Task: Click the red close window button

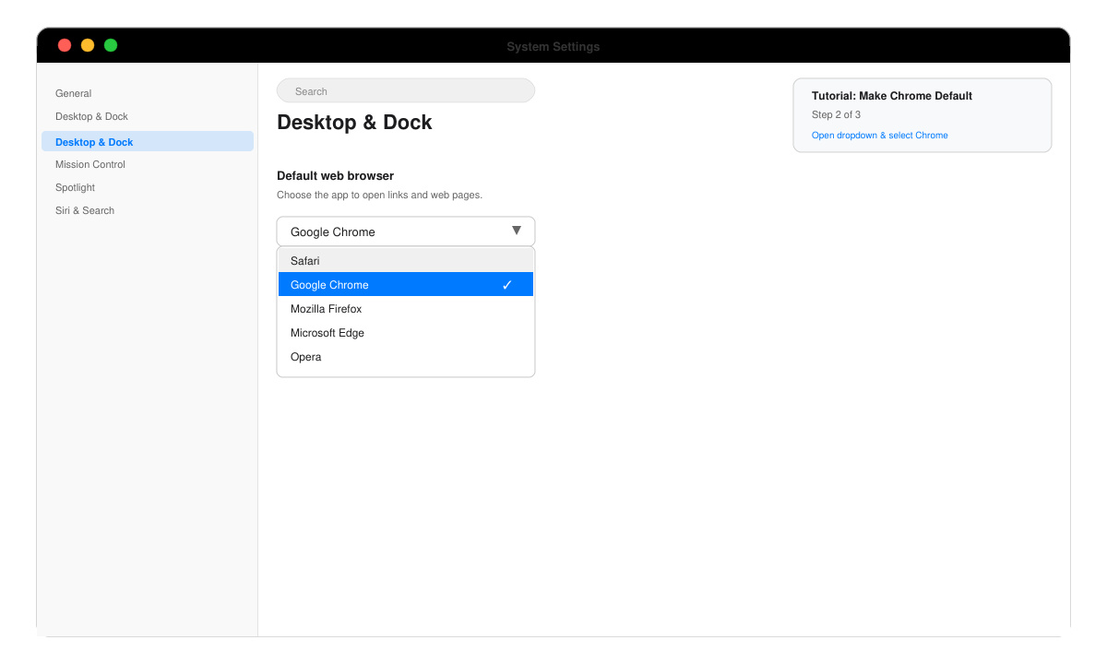Action: (x=65, y=45)
